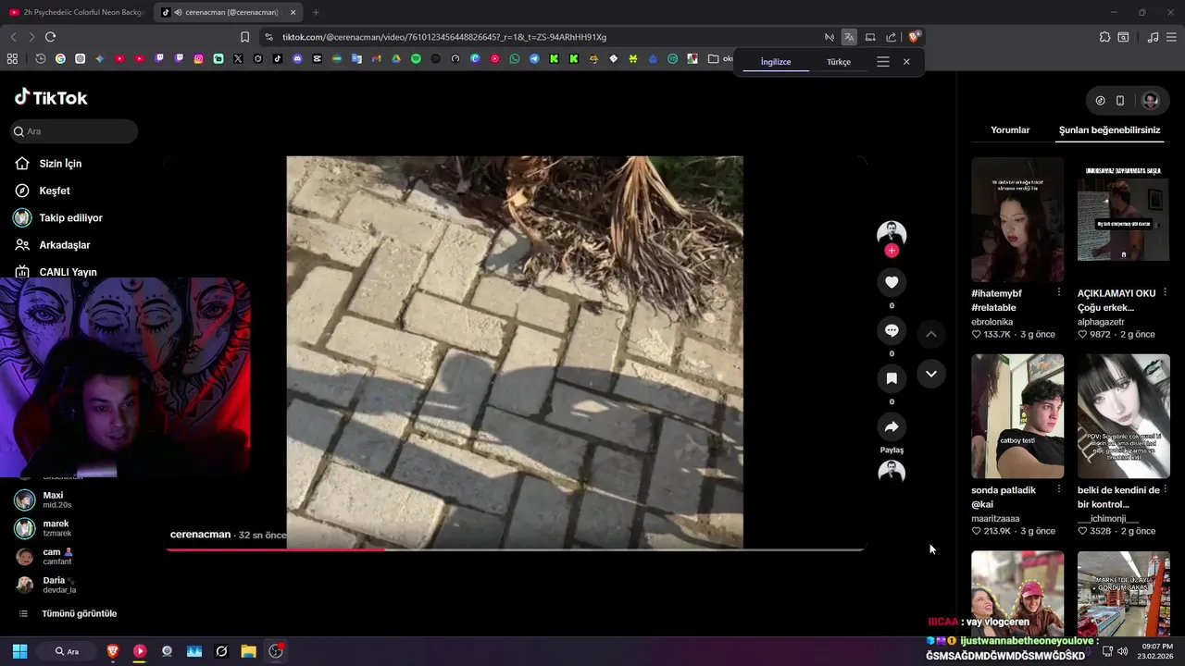Click share page icon in address bar
Screen dimensions: 1185x666
coord(891,37)
